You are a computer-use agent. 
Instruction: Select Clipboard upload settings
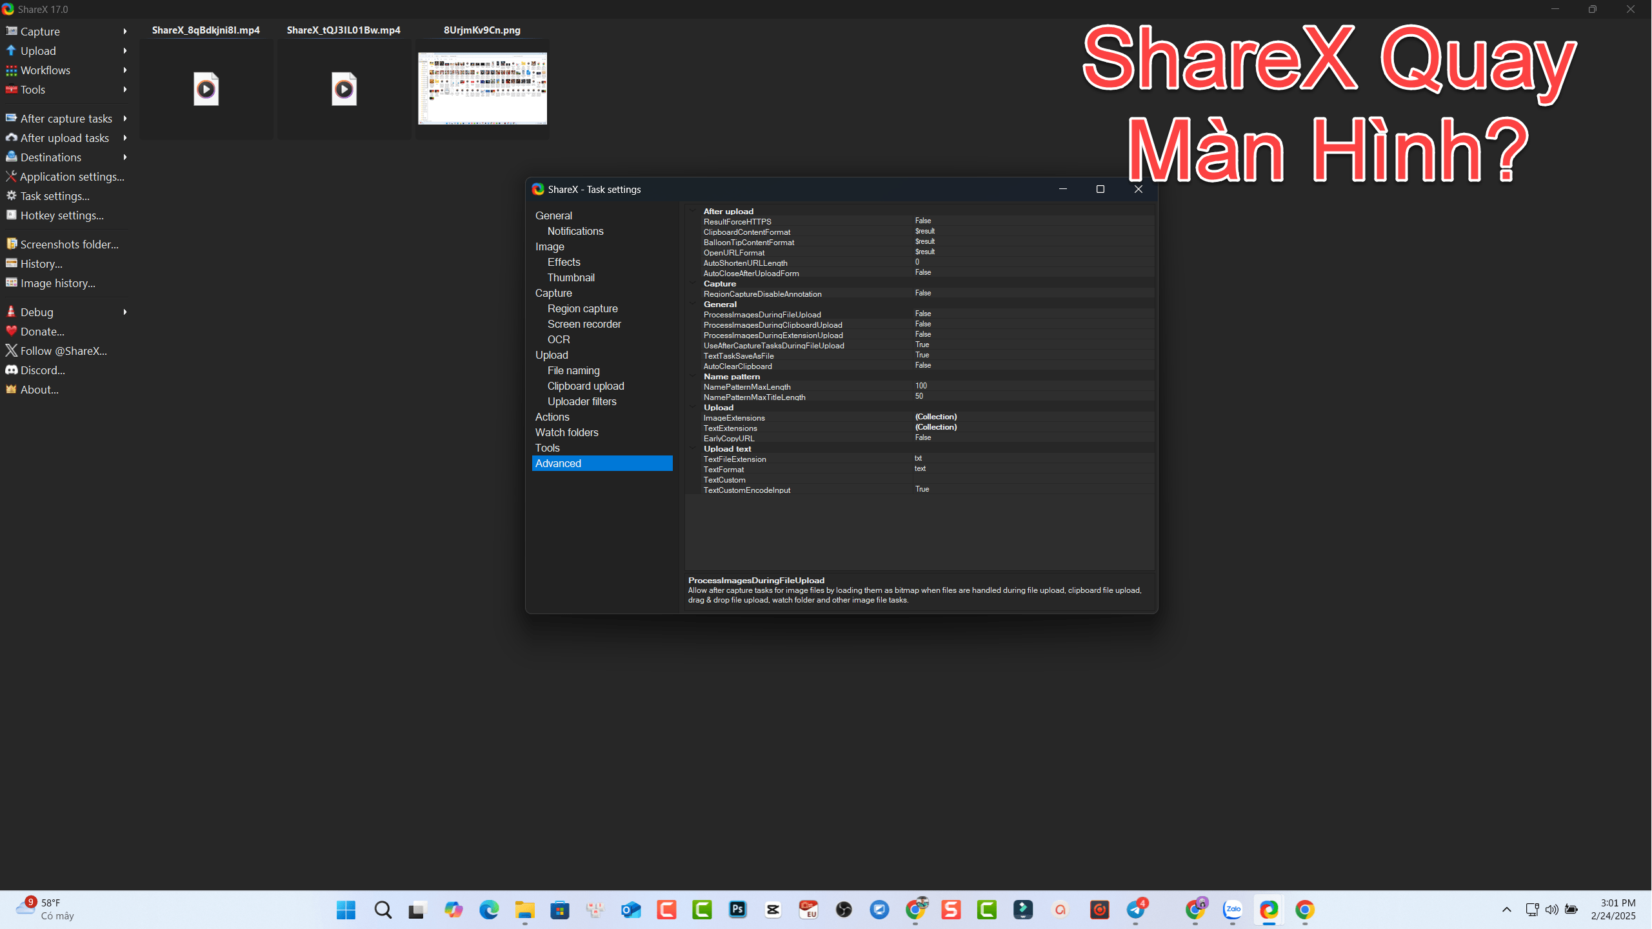coord(586,386)
